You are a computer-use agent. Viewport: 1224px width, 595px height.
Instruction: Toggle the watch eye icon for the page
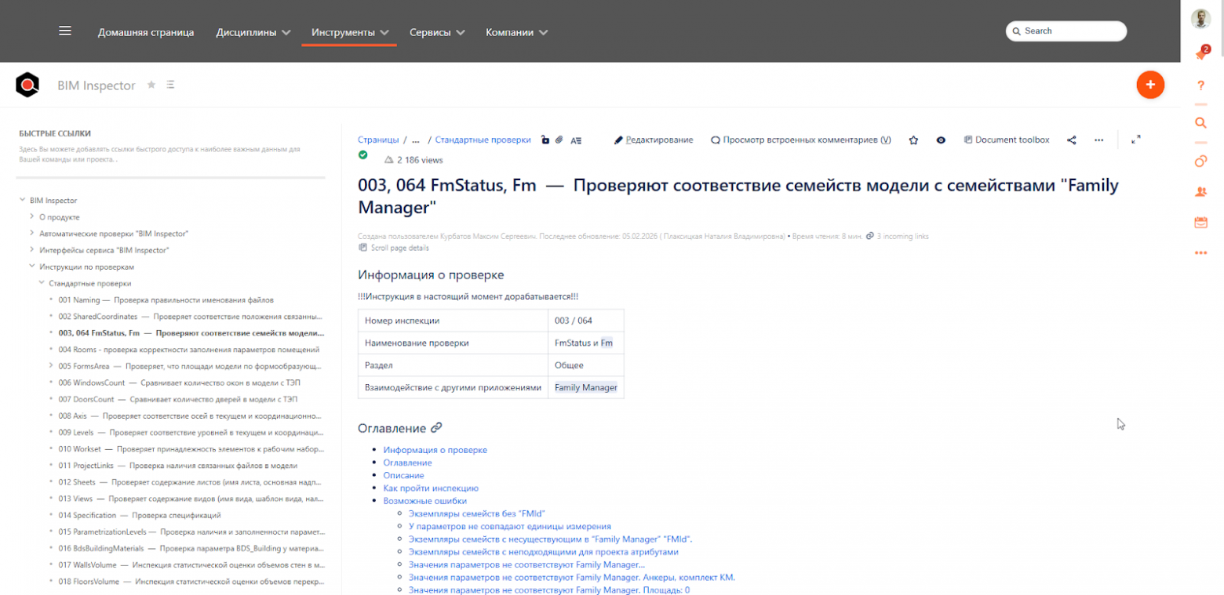941,140
